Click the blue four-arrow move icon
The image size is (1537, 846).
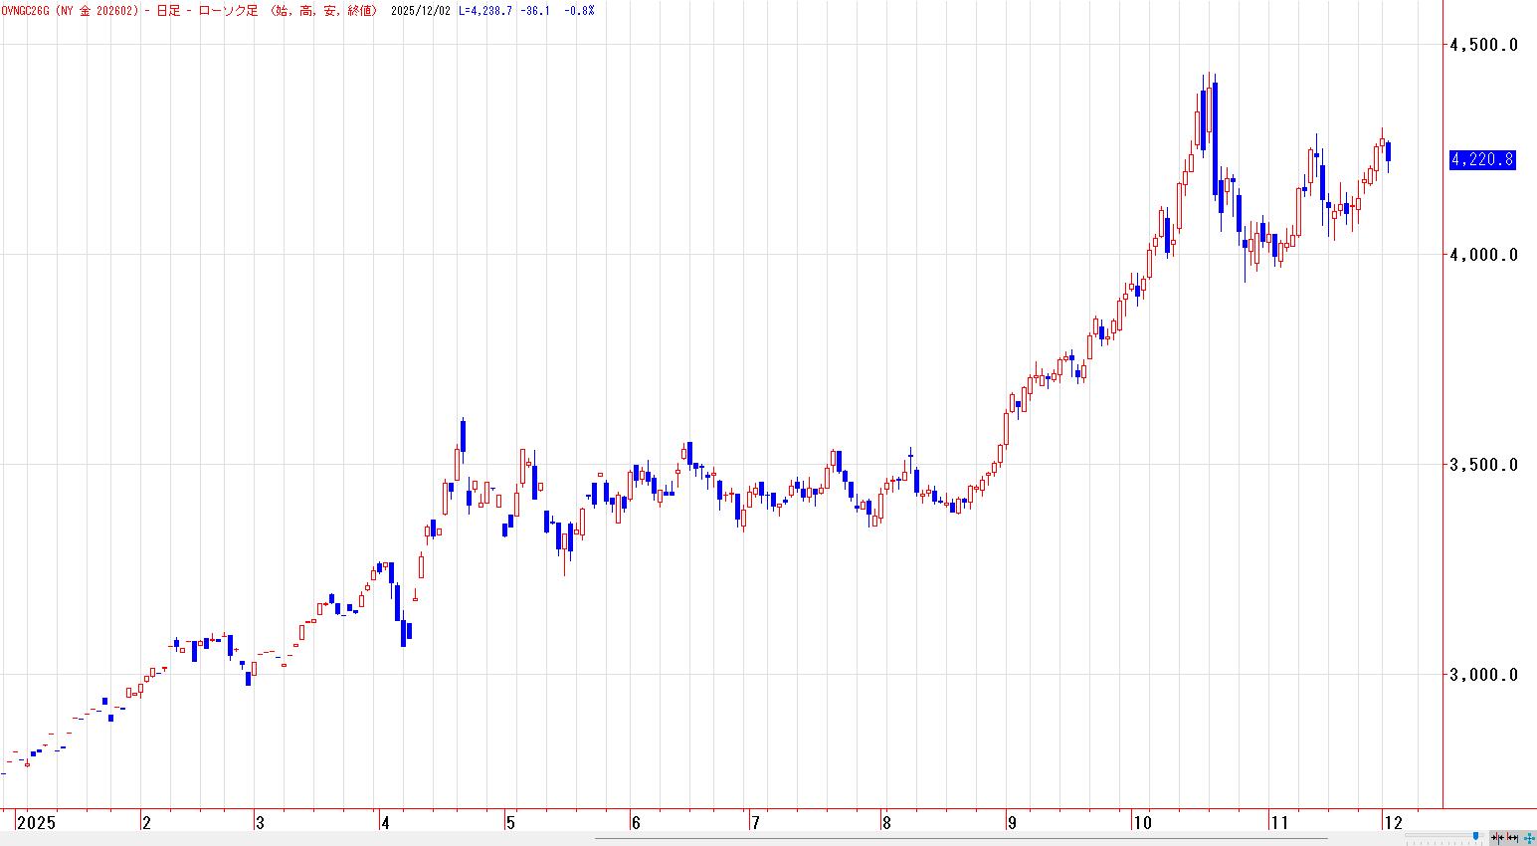(1528, 838)
